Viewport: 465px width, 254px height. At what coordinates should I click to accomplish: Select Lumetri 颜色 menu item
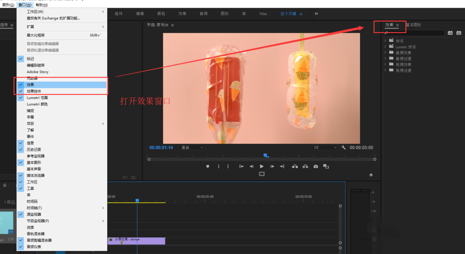(62, 104)
